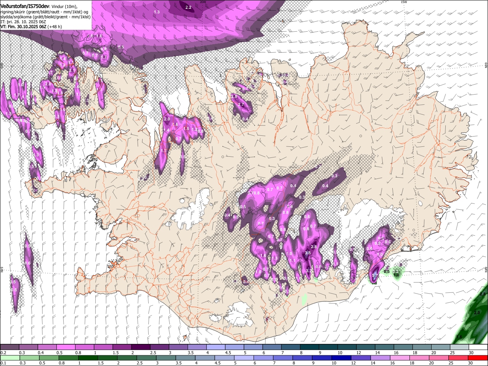Click the 4.5 swatch in upper legend row
Image resolution: width=488 pixels, height=366 pixels.
click(234, 347)
